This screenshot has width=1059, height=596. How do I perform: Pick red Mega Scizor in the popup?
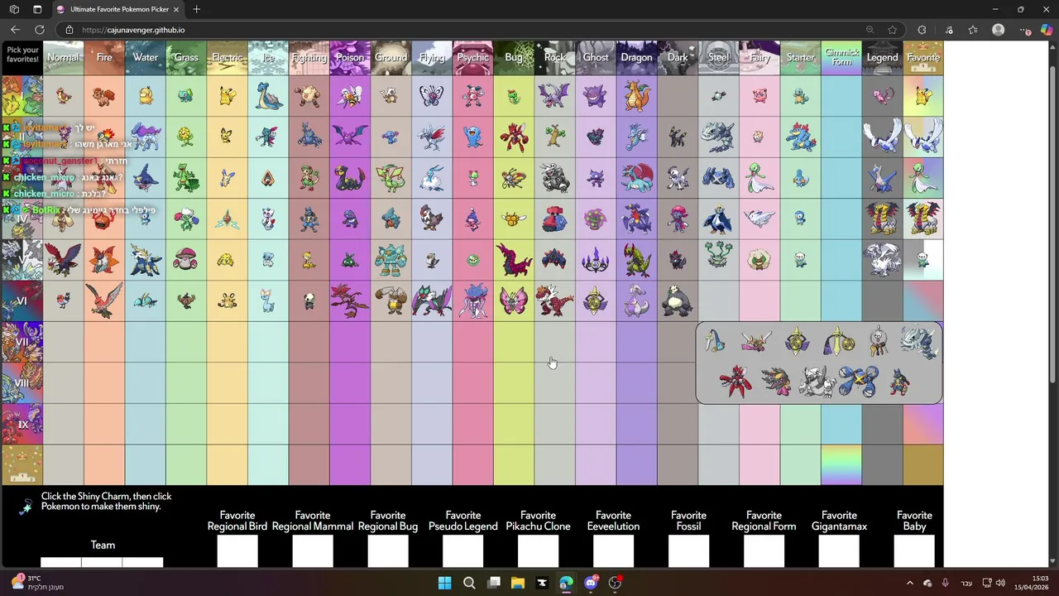(x=736, y=382)
